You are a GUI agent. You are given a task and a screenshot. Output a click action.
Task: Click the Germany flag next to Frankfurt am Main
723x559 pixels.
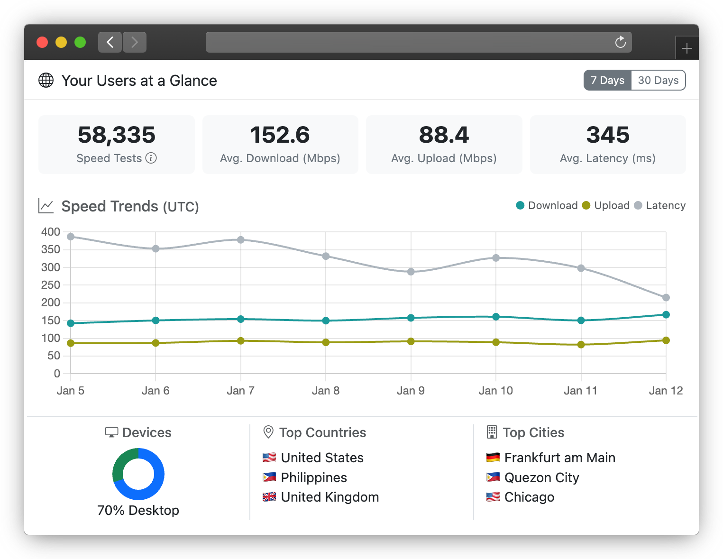(493, 457)
